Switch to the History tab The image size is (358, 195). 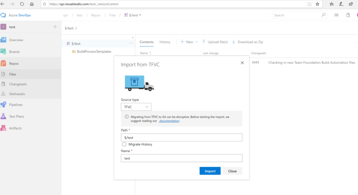pos(165,42)
